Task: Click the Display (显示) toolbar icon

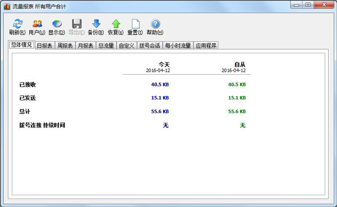Action: pyautogui.click(x=57, y=24)
